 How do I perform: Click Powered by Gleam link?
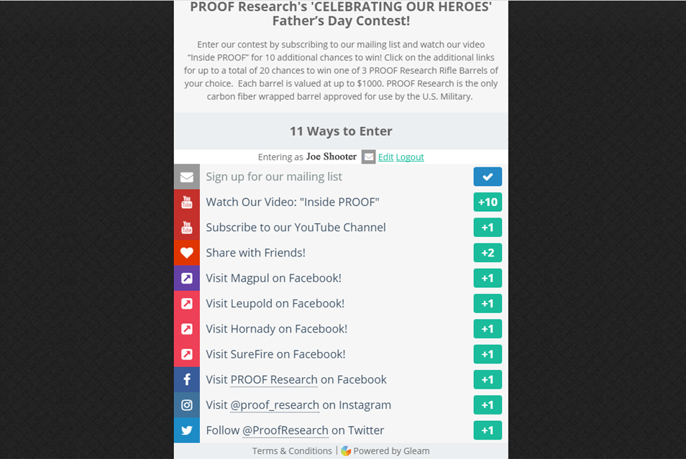385,450
